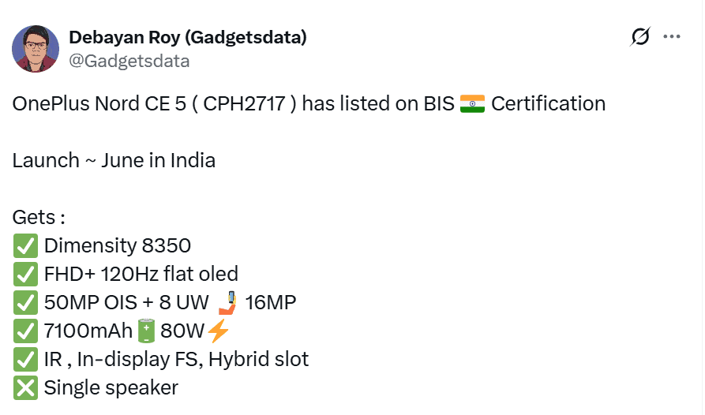Click the green check beside IR, In-display FS

pyautogui.click(x=25, y=360)
